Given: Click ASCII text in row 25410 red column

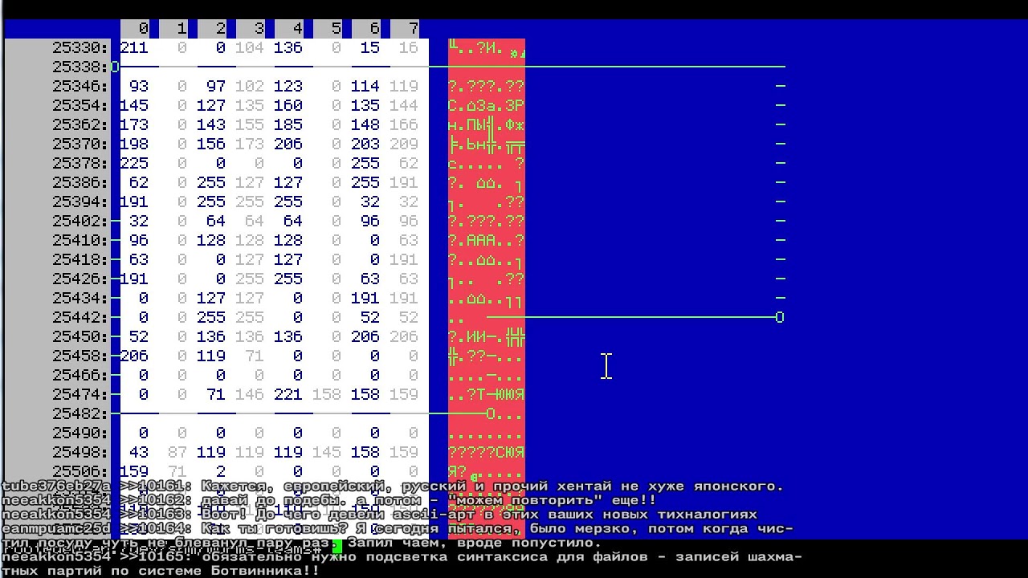Looking at the screenshot, I should click(487, 241).
